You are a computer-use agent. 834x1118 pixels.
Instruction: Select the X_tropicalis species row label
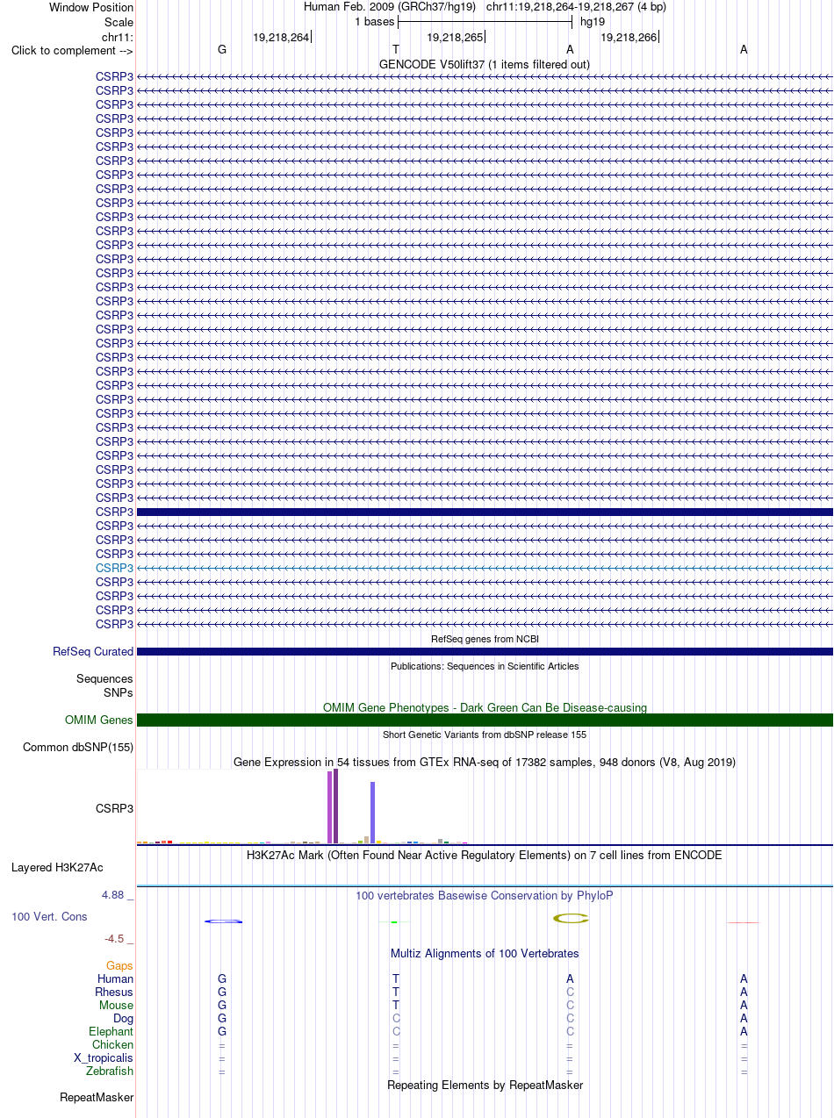coord(104,1057)
